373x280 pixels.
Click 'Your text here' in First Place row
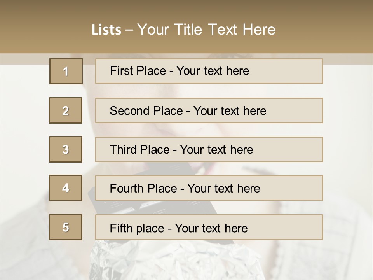[x=213, y=71]
